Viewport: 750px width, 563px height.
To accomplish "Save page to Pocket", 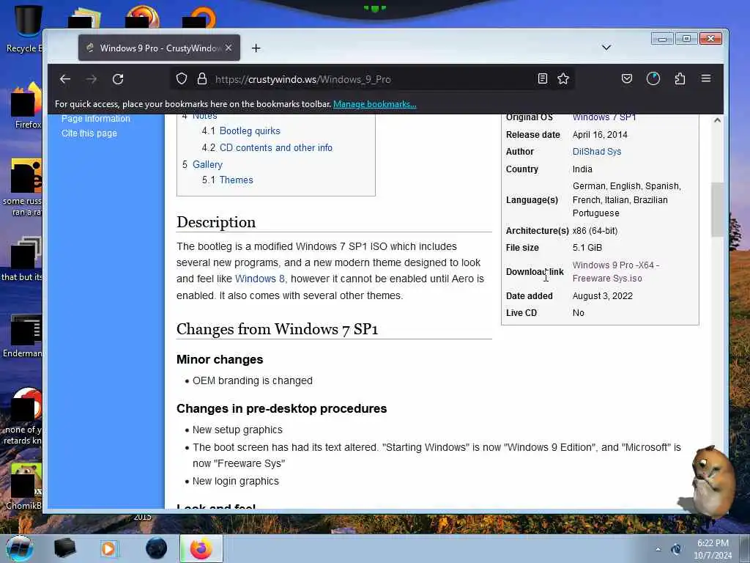I will (627, 78).
